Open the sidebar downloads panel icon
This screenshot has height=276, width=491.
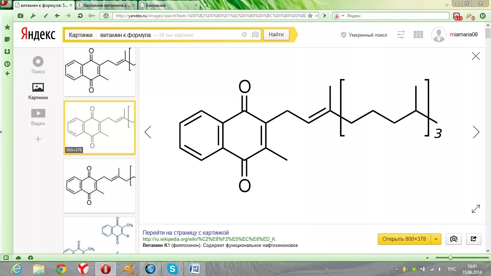(x=7, y=52)
